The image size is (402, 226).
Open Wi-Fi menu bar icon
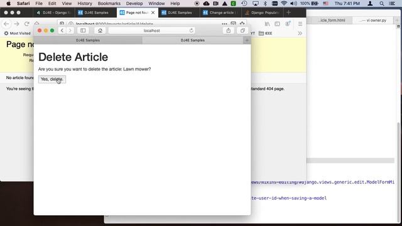coord(284,3)
